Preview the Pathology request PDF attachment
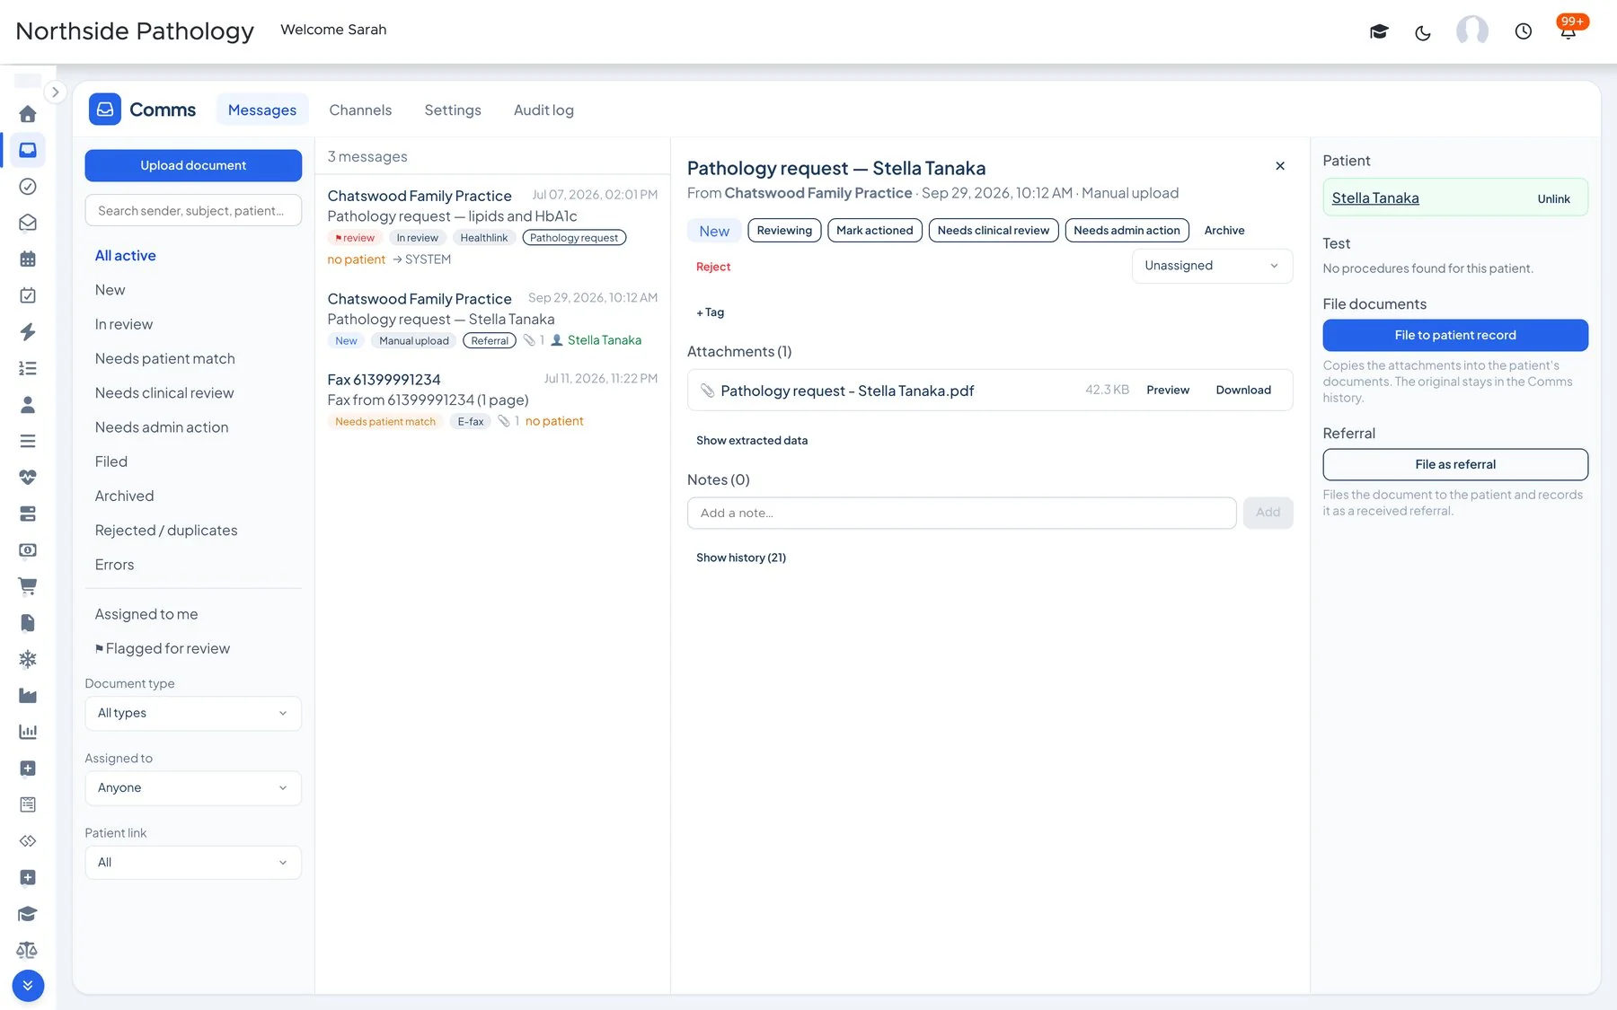The height and width of the screenshot is (1010, 1617). [x=1168, y=390]
